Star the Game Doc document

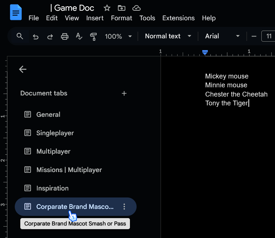click(x=107, y=8)
